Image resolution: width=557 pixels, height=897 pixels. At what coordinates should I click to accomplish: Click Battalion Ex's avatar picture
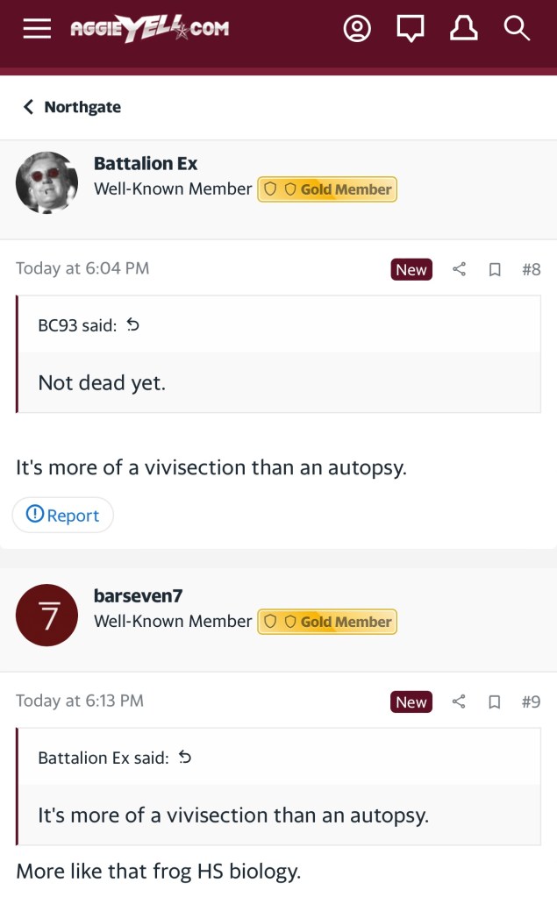tap(47, 183)
